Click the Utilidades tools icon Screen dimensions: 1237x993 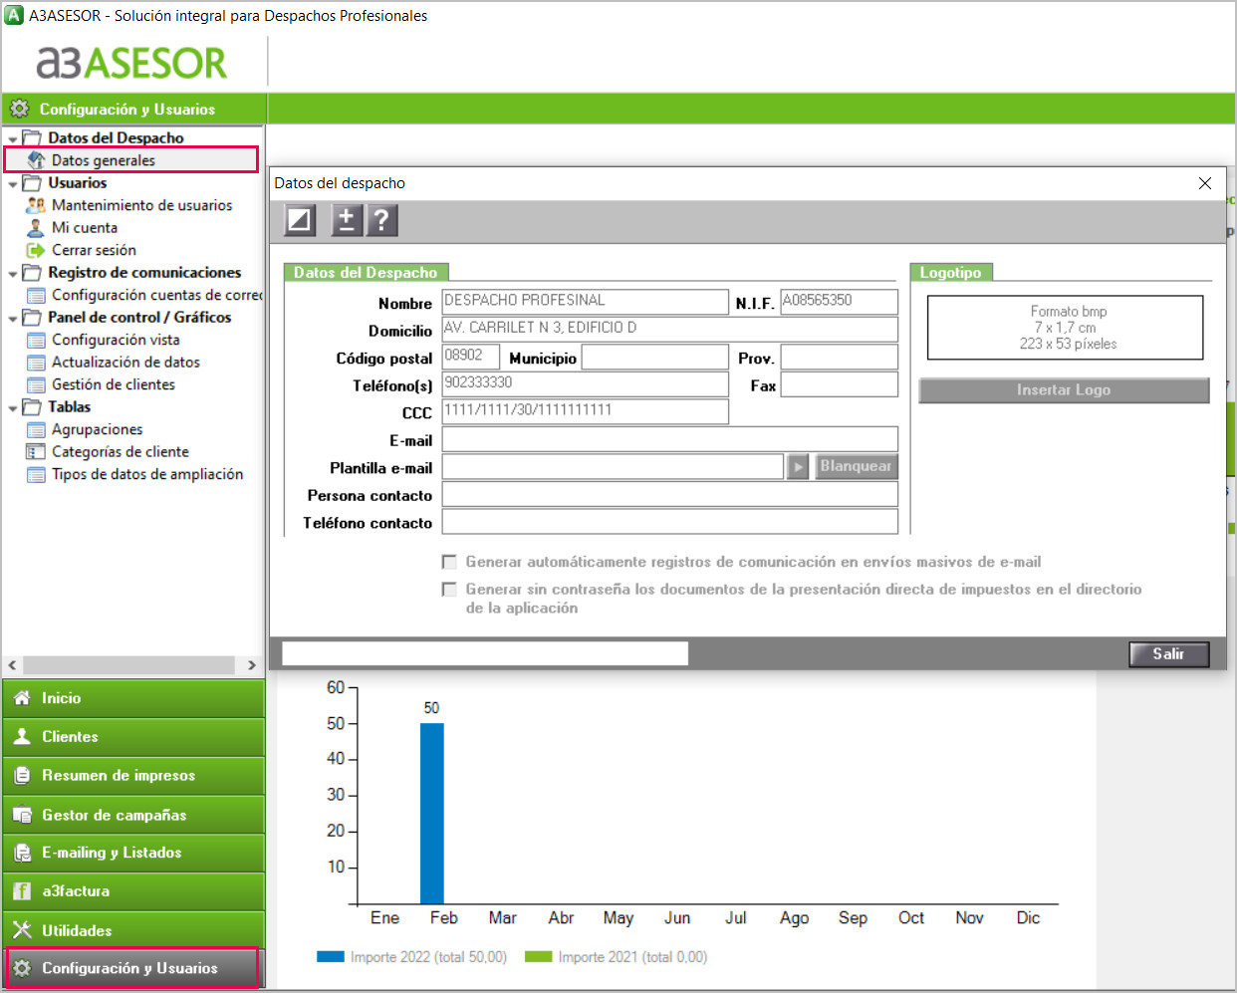pos(22,930)
